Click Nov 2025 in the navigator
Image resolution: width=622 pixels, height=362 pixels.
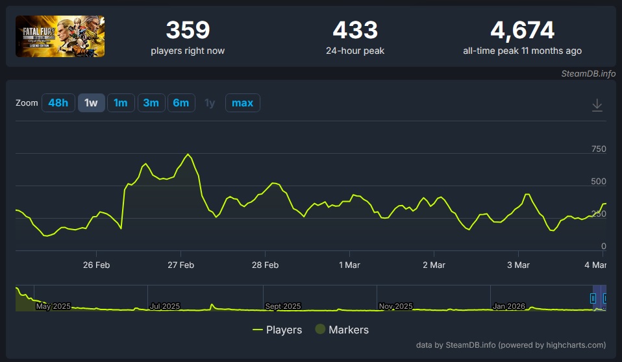(395, 306)
